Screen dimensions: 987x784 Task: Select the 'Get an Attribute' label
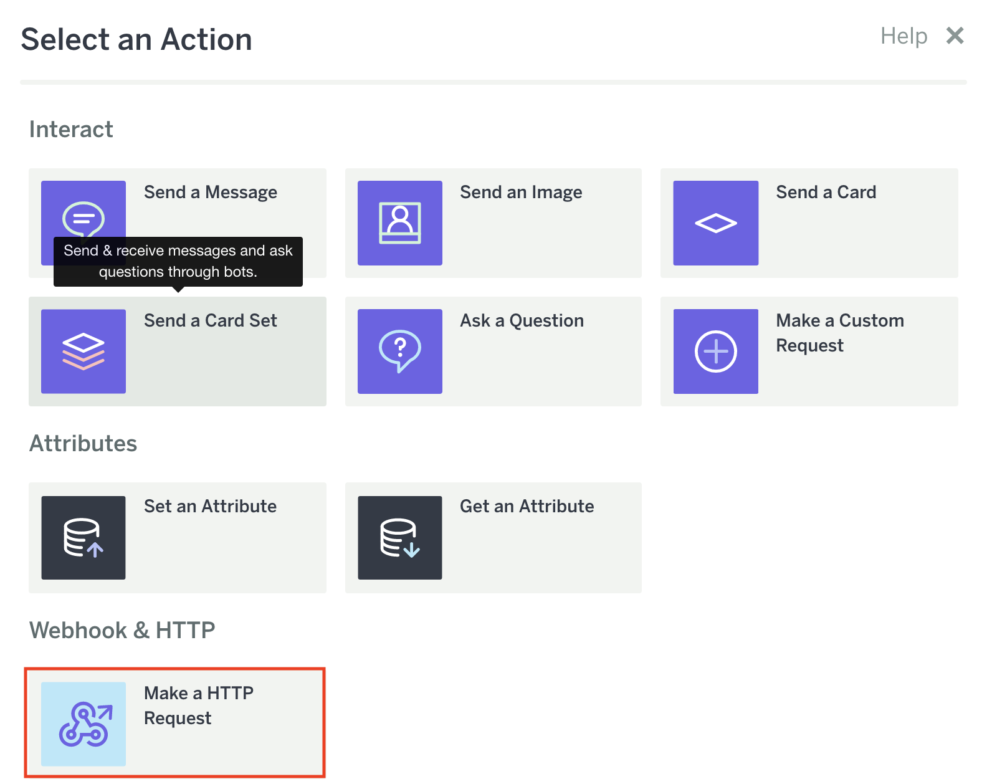pyautogui.click(x=527, y=507)
